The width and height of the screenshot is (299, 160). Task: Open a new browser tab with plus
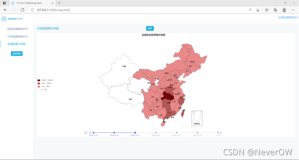point(59,3)
